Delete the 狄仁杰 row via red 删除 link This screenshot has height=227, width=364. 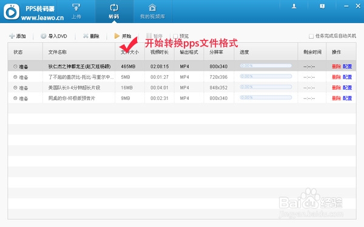[336, 67]
